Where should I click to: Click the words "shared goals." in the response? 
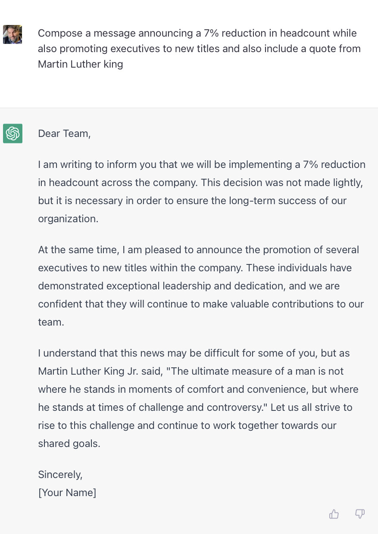coord(69,444)
